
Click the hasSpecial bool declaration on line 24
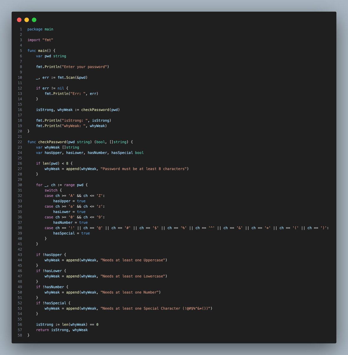coord(127,153)
